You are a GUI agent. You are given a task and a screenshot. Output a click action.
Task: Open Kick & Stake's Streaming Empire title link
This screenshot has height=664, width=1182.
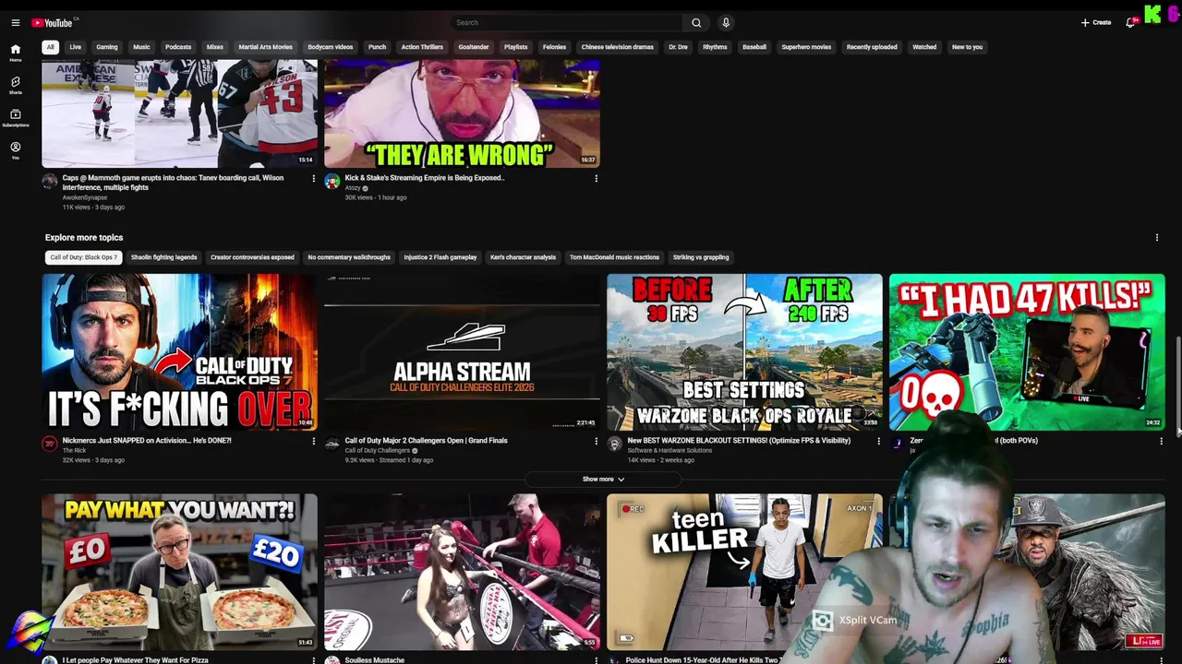425,178
